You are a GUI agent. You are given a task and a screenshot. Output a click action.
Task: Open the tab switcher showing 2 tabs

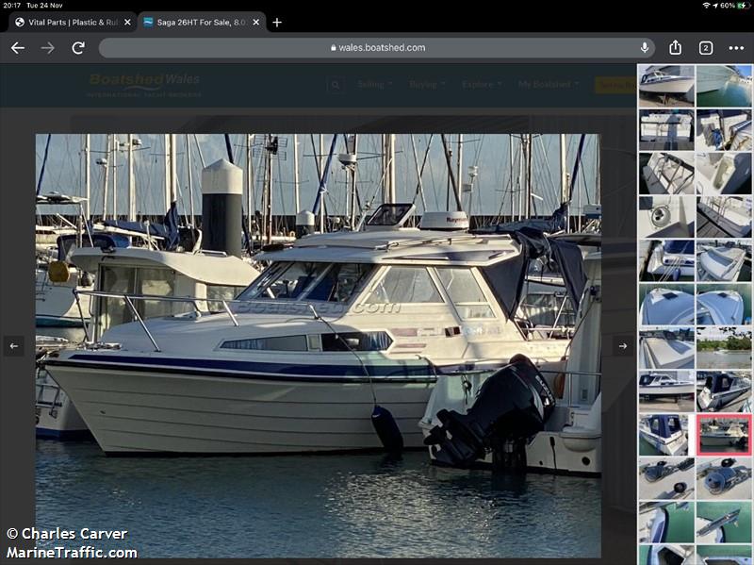705,48
